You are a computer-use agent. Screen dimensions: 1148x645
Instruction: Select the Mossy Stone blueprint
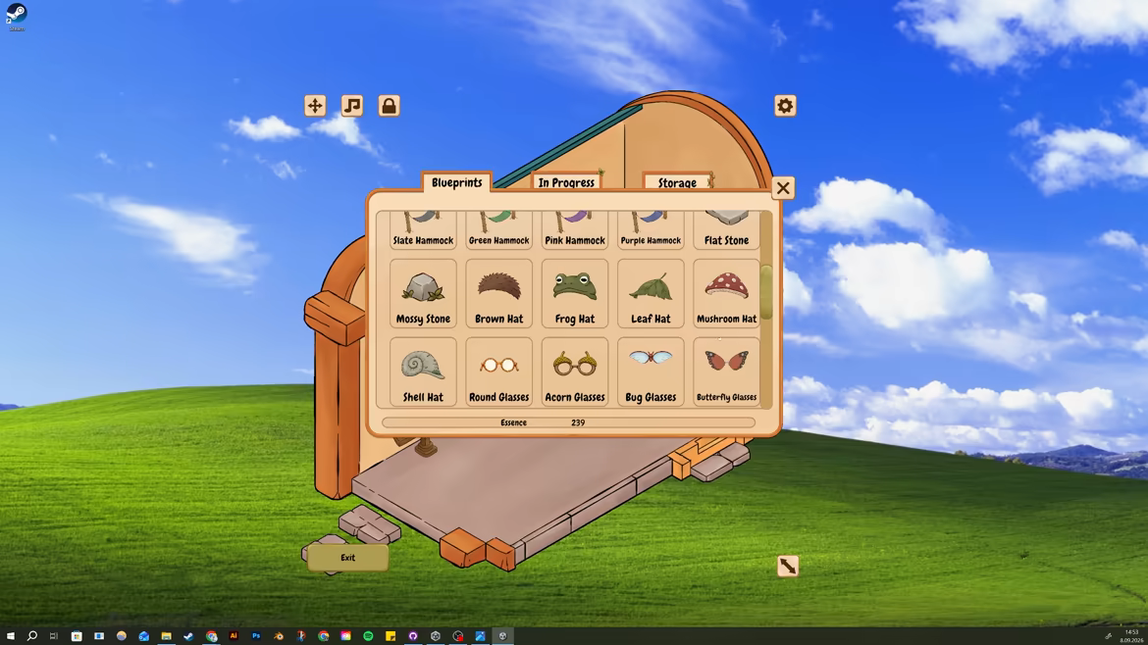tap(423, 293)
